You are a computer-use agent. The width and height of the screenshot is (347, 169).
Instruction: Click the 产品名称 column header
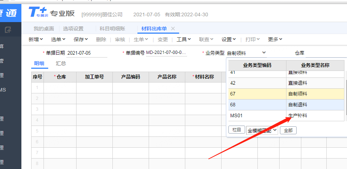167,77
